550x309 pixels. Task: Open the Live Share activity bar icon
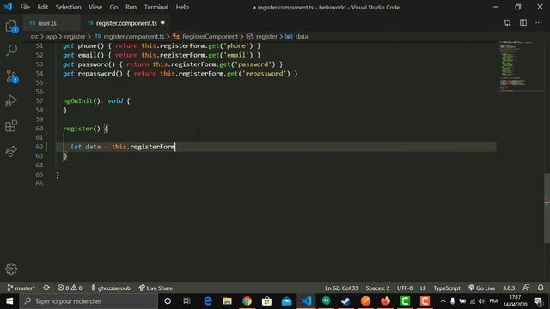[x=11, y=151]
